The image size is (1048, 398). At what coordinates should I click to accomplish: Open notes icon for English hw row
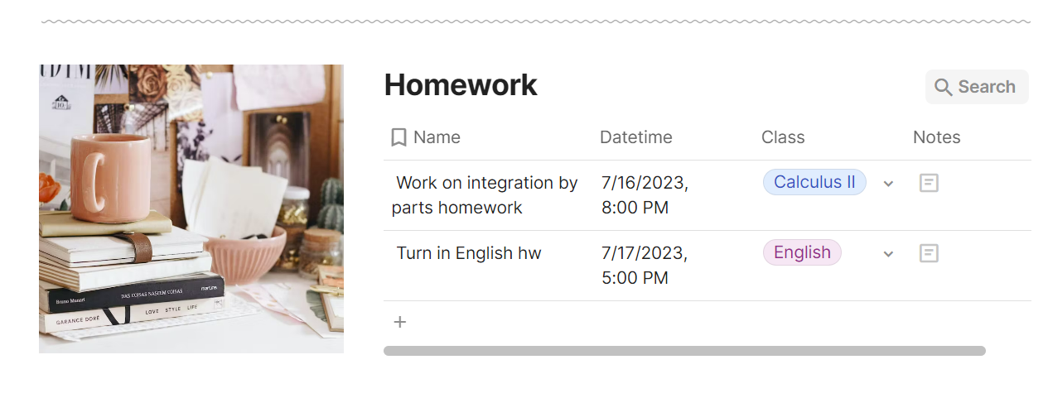tap(929, 253)
